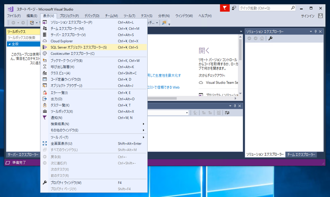The width and height of the screenshot is (330, 197).
Task: Open the ファイル(F) menu
Action: (14, 16)
